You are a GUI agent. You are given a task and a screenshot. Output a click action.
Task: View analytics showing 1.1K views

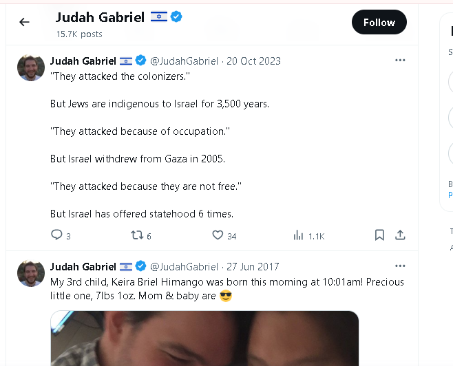point(298,235)
